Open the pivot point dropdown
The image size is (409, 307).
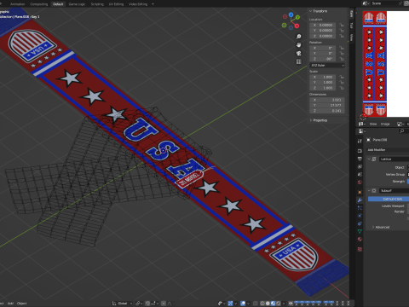pos(139,304)
